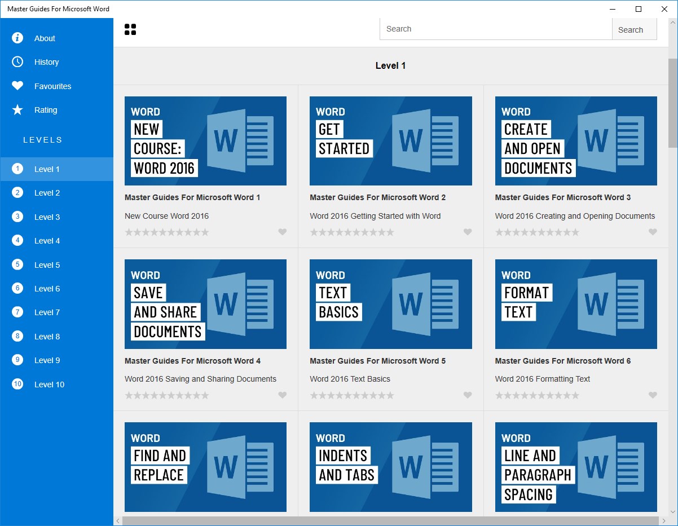678x526 pixels.
Task: Click horizontal scrollbar left arrow
Action: (118, 521)
